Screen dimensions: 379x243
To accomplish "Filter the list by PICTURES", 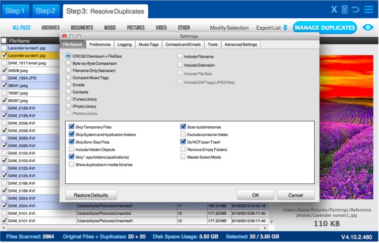I will [x=135, y=28].
